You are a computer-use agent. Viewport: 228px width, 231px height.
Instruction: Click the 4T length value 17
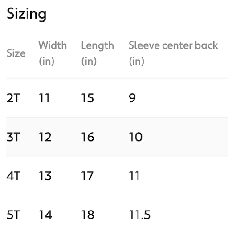[87, 176]
